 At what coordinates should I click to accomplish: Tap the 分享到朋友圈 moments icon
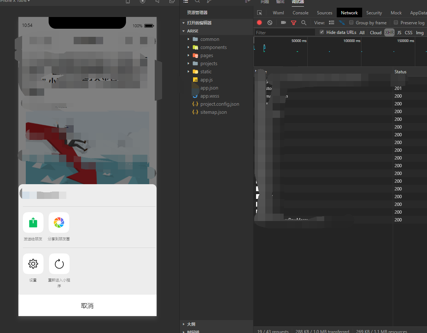point(59,222)
